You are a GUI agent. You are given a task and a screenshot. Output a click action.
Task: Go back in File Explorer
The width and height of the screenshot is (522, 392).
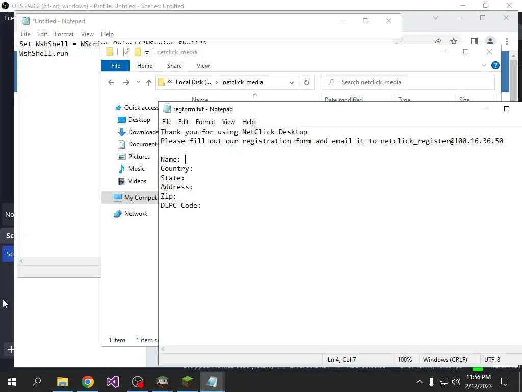(111, 82)
